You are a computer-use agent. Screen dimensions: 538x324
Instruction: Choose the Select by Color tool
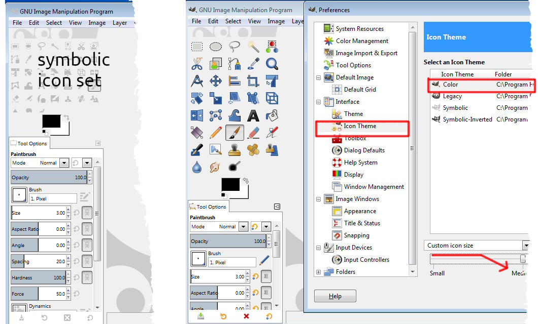point(272,46)
